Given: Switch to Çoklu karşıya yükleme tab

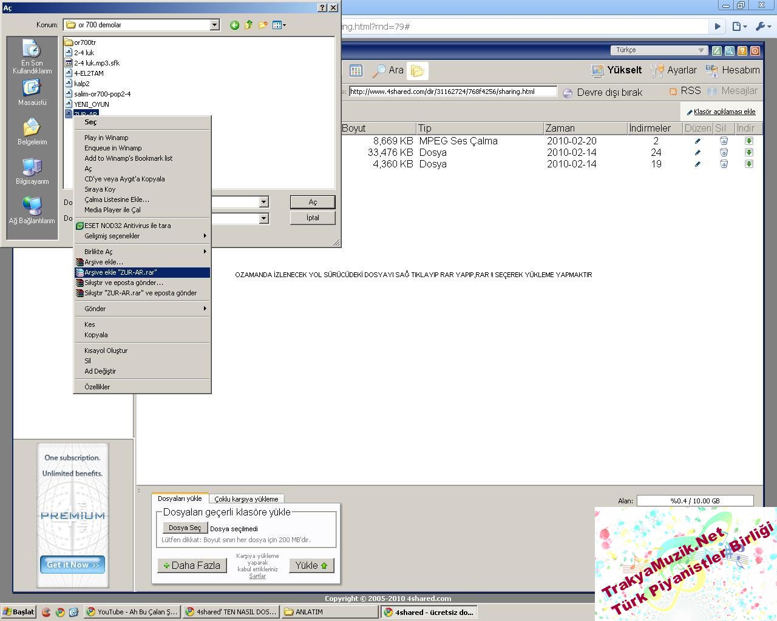Looking at the screenshot, I should point(246,498).
